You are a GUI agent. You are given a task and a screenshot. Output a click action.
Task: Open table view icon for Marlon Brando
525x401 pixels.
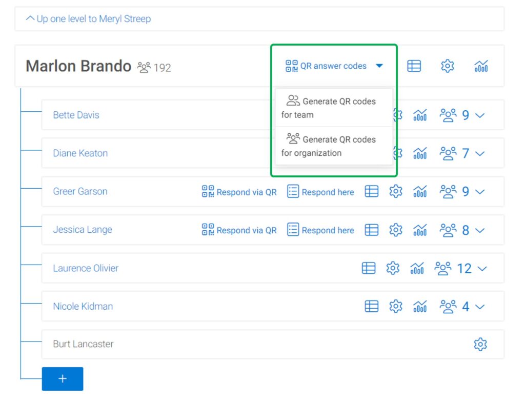point(414,66)
